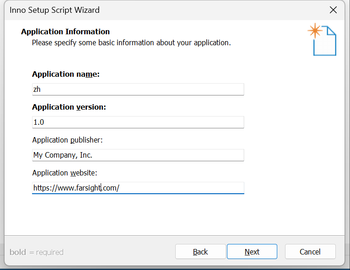Screen dimensions: 350x270
Task: Click into the Application website URL field
Action: point(138,188)
